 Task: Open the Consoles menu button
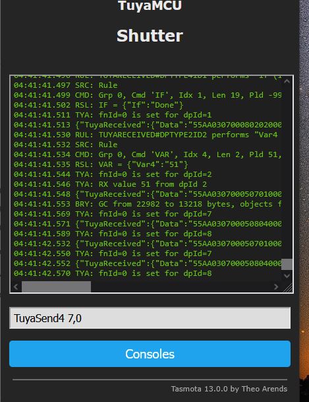150,354
